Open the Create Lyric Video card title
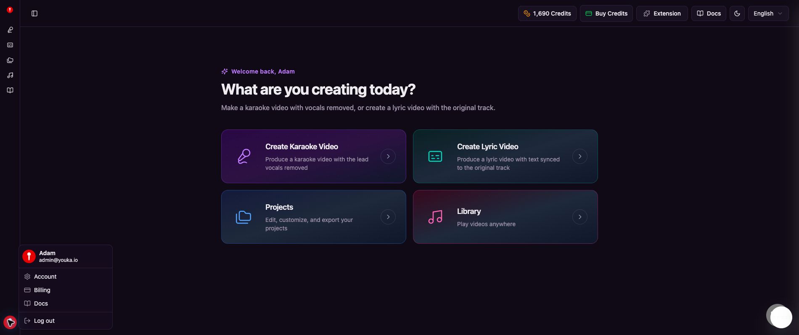 coord(487,147)
